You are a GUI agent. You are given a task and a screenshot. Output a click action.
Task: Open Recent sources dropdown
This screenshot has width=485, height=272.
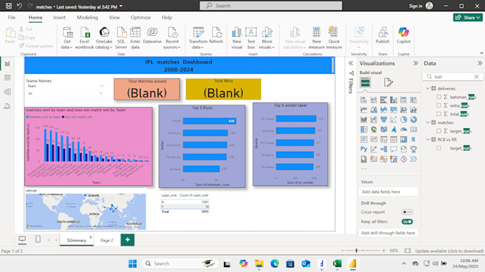coord(172,38)
